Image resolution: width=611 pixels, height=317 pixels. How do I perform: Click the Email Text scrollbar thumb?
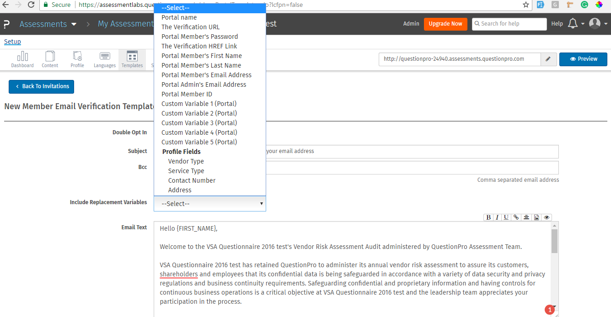[554, 241]
